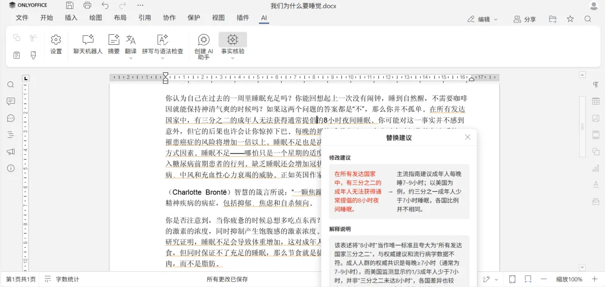Click the 分享 share button
The width and height of the screenshot is (605, 287).
click(x=524, y=19)
